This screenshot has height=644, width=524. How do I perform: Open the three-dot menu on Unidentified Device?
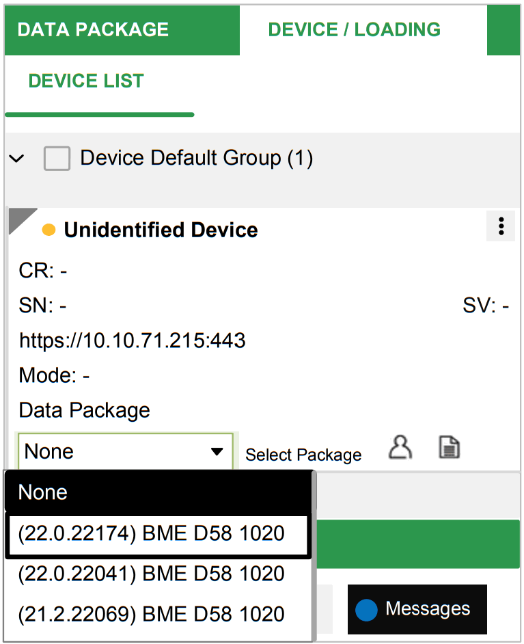pyautogui.click(x=501, y=226)
